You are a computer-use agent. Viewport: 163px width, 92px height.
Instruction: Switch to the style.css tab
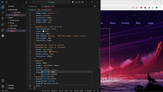click(x=47, y=6)
